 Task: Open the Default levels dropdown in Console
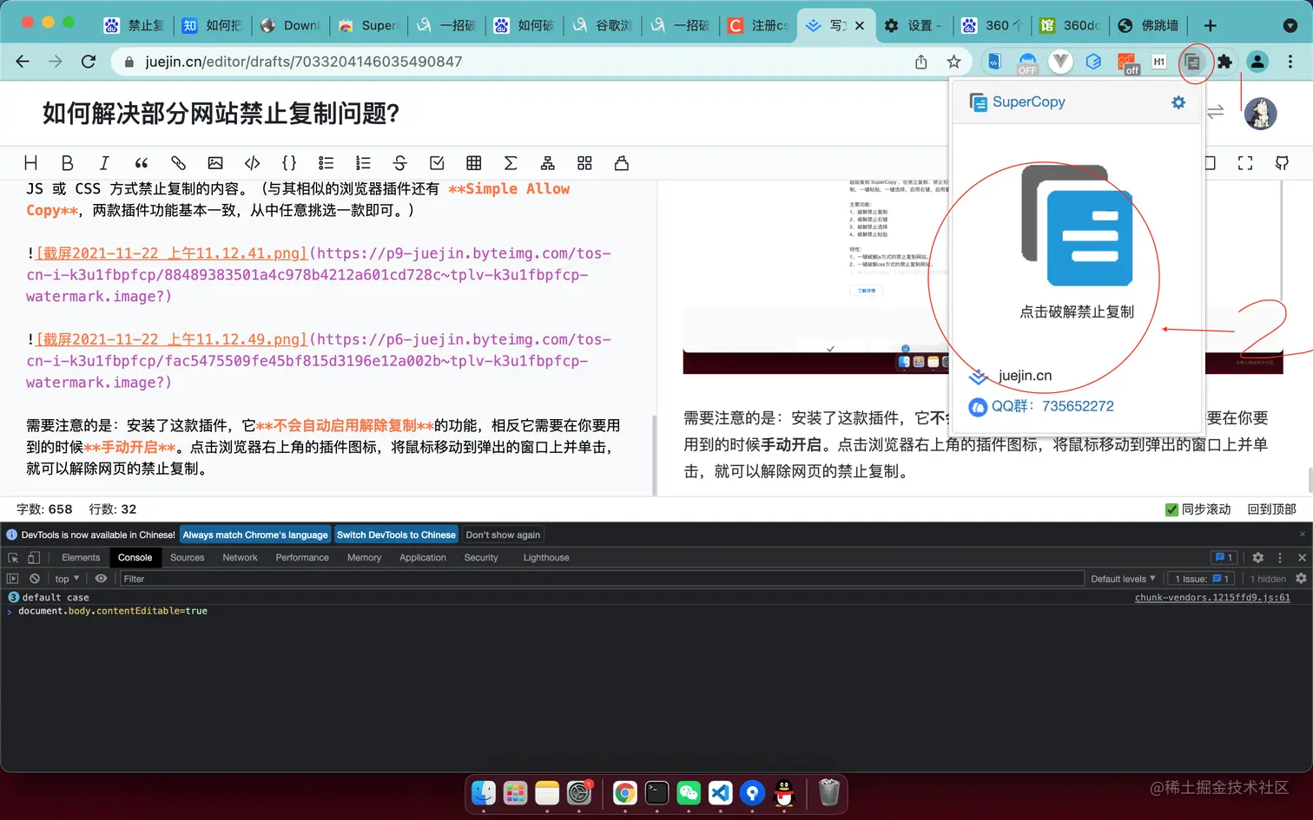coord(1124,578)
